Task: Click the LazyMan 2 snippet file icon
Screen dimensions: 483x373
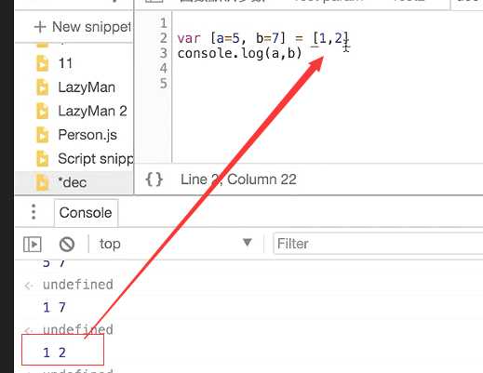Action: tap(43, 111)
